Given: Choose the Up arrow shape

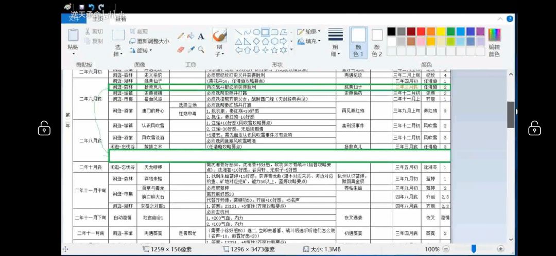Looking at the screenshot, I should 247,50.
